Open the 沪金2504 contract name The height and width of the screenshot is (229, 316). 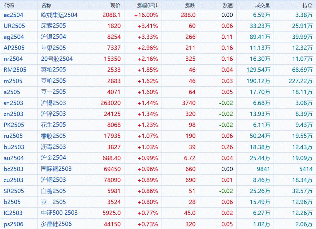(x=54, y=158)
